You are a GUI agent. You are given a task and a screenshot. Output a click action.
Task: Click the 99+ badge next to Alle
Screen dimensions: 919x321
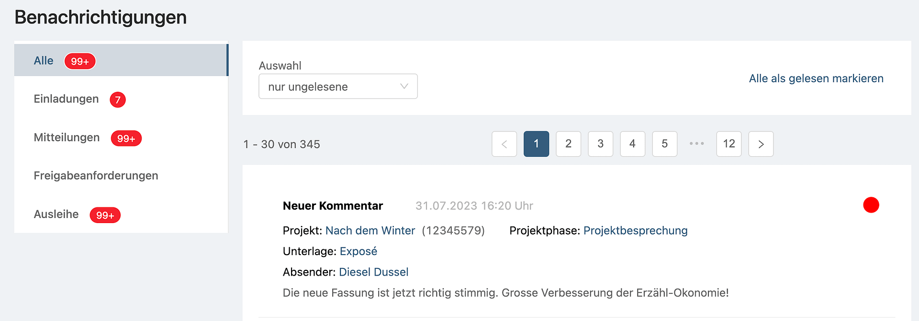(80, 61)
